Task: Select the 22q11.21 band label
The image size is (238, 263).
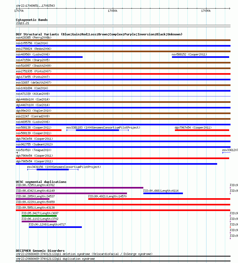Action: click(22, 23)
